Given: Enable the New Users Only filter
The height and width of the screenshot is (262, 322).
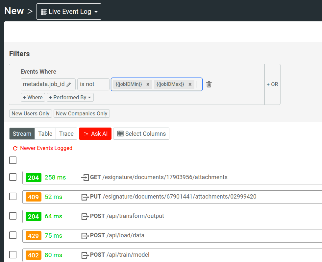Looking at the screenshot, I should 30,113.
